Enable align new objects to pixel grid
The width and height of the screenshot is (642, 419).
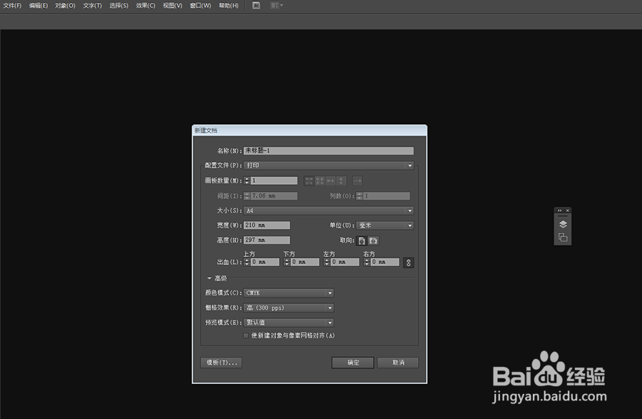pyautogui.click(x=245, y=335)
